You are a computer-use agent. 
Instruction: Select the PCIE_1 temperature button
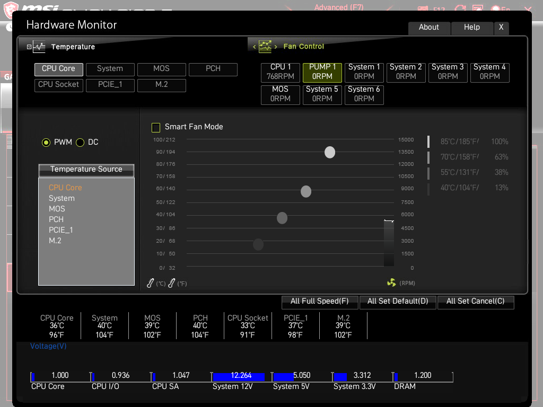pyautogui.click(x=110, y=85)
